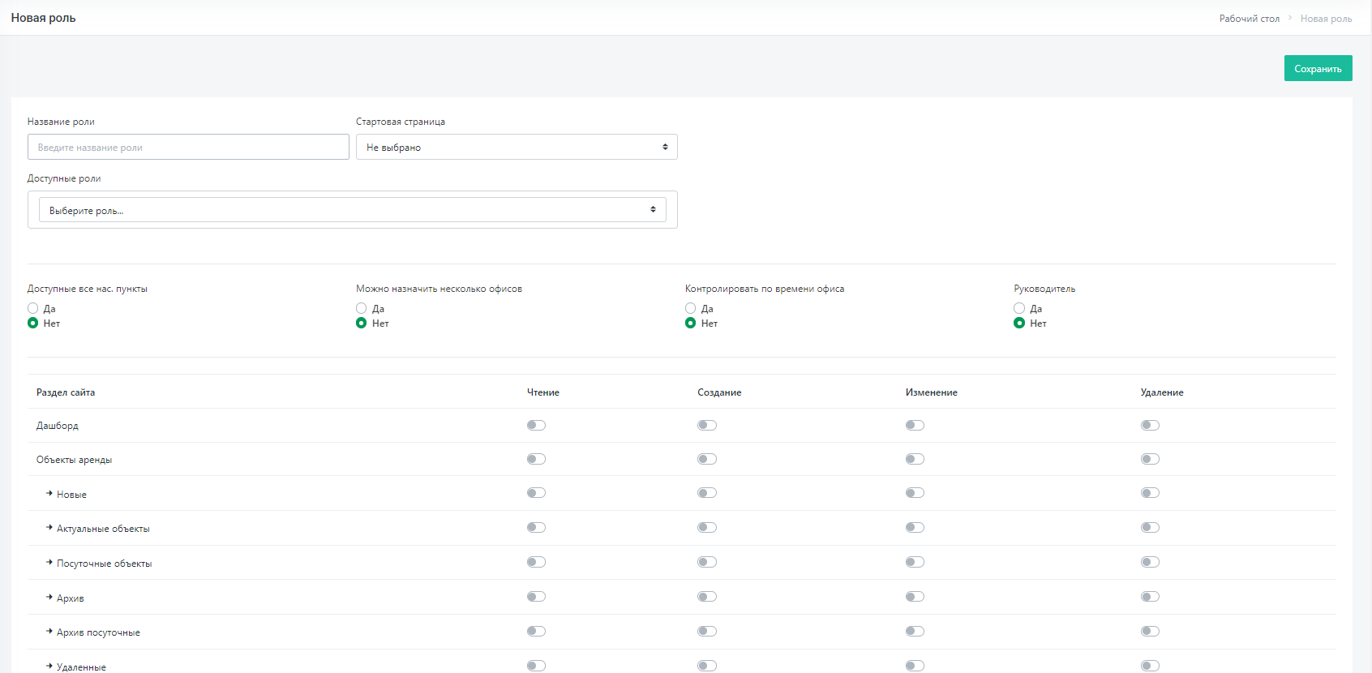1372x673 pixels.
Task: Click the Чтение column header
Action: (543, 392)
